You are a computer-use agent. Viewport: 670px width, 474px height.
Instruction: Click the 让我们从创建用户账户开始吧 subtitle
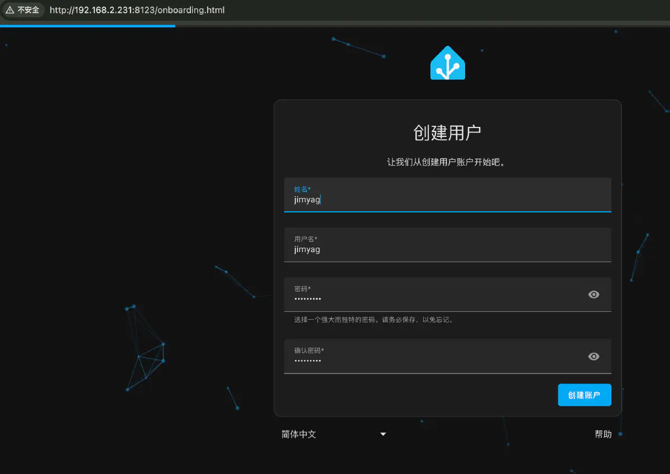(447, 163)
